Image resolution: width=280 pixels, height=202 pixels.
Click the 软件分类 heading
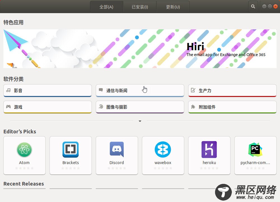click(x=13, y=79)
